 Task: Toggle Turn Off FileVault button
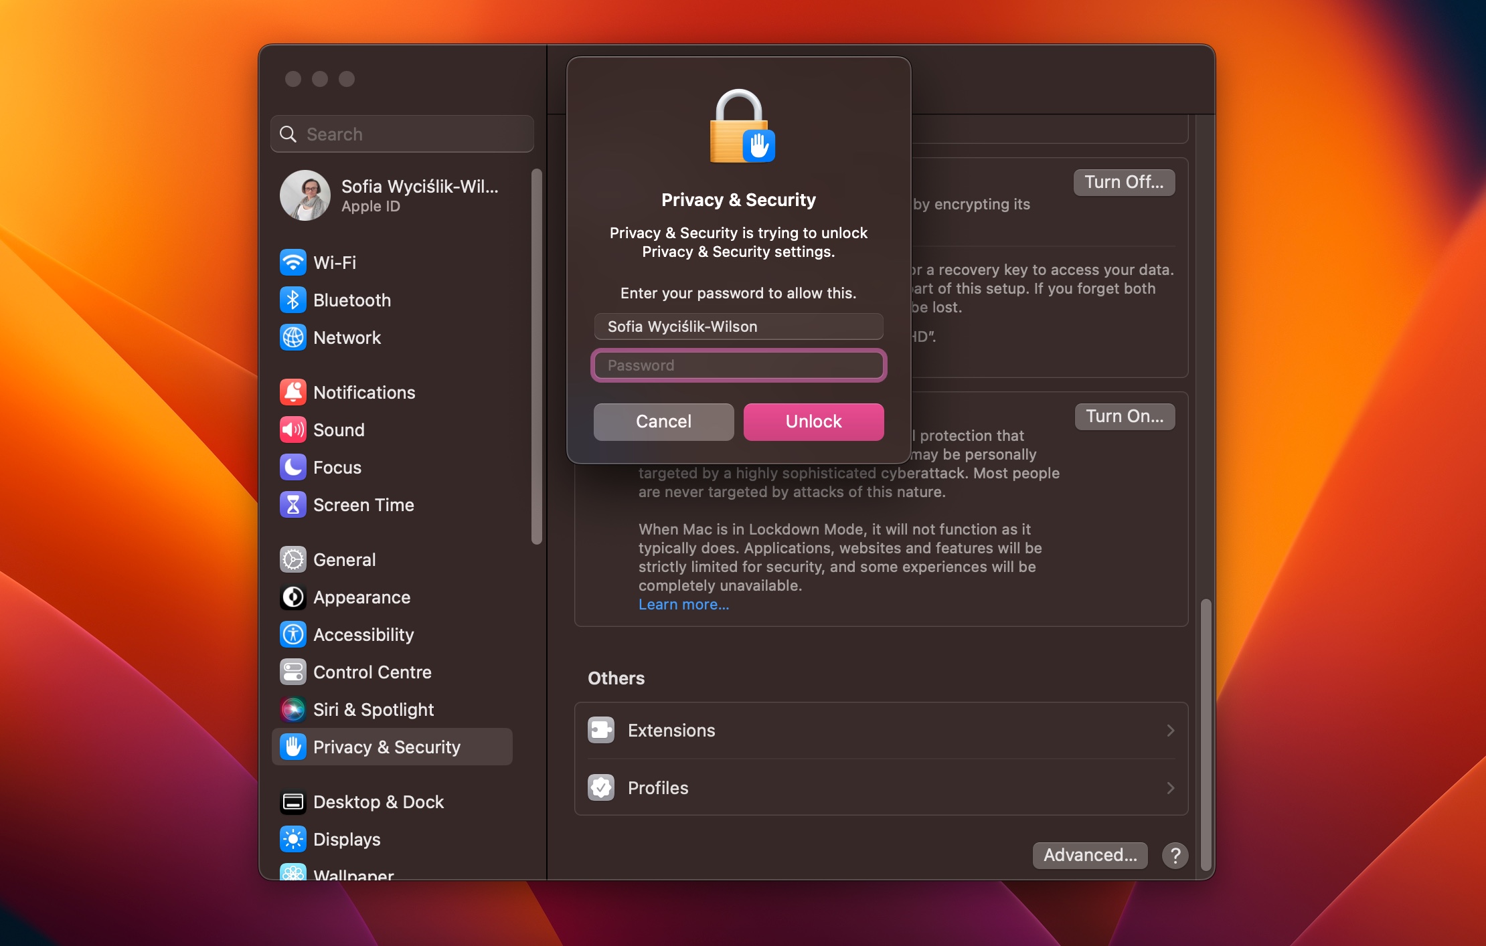tap(1123, 182)
